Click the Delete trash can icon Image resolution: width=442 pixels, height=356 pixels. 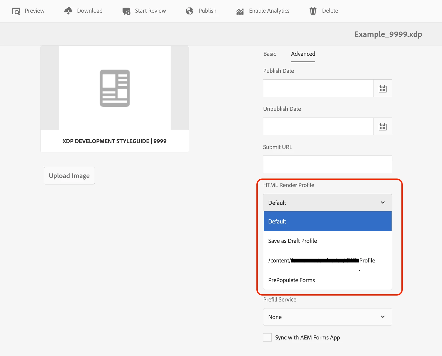[x=313, y=11]
